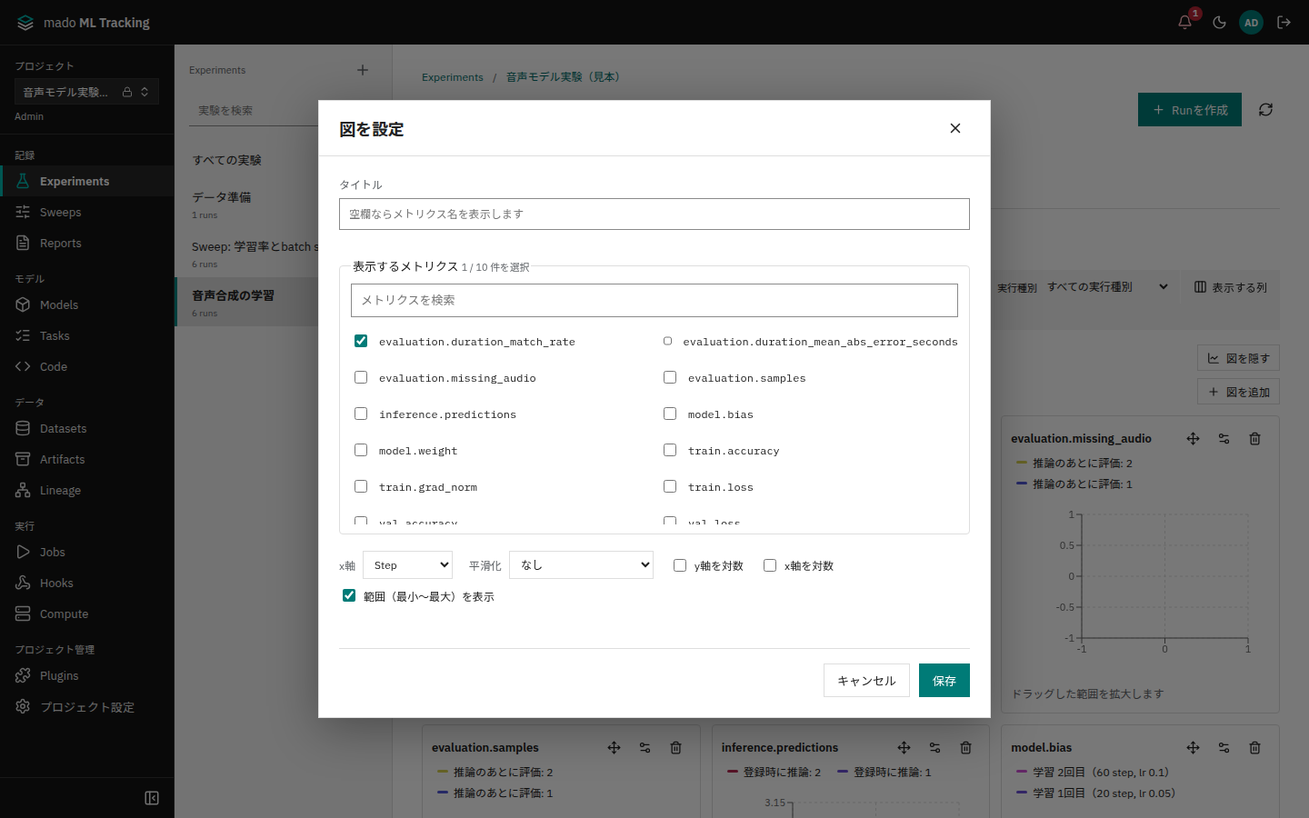Enable y軸を対数 checkbox
Viewport: 1309px width, 818px height.
(x=680, y=565)
